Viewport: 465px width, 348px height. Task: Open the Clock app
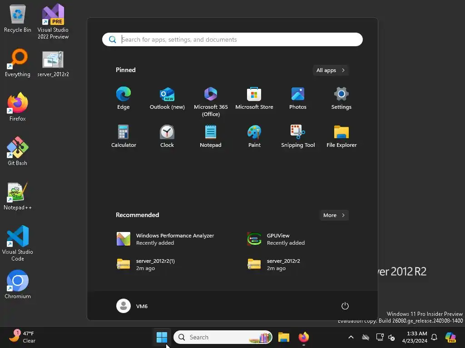tap(167, 136)
